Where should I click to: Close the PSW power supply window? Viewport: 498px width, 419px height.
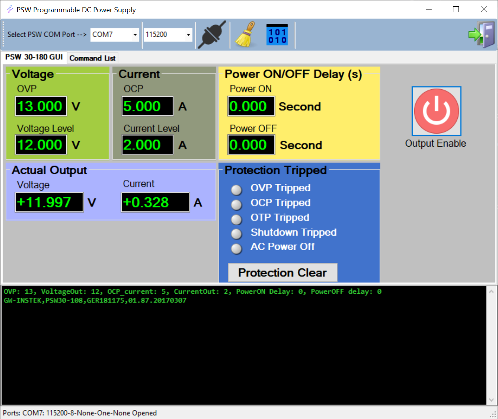pos(484,9)
